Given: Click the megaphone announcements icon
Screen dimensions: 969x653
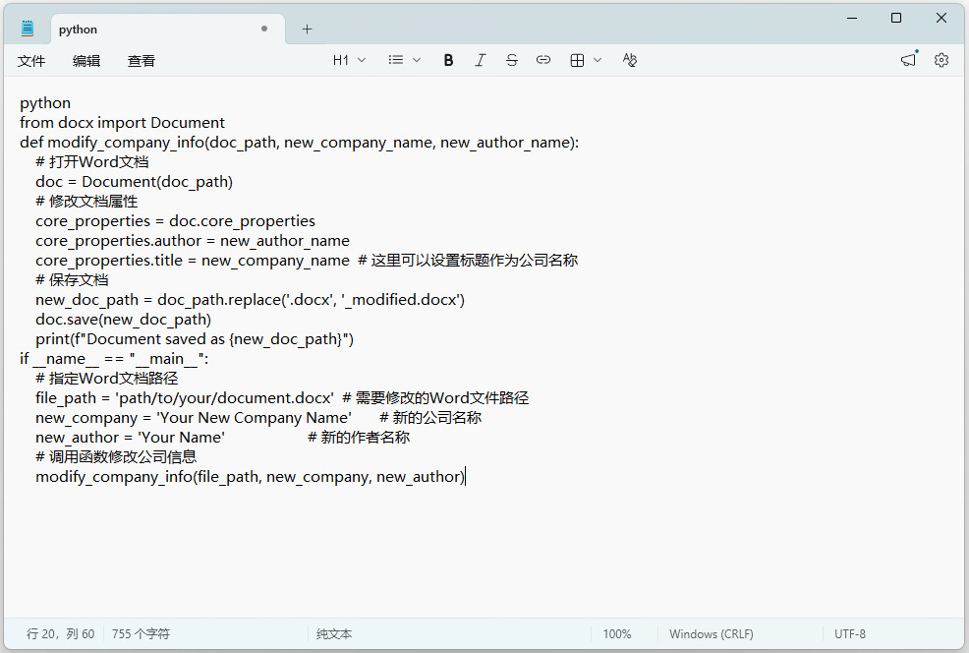Looking at the screenshot, I should [x=908, y=60].
